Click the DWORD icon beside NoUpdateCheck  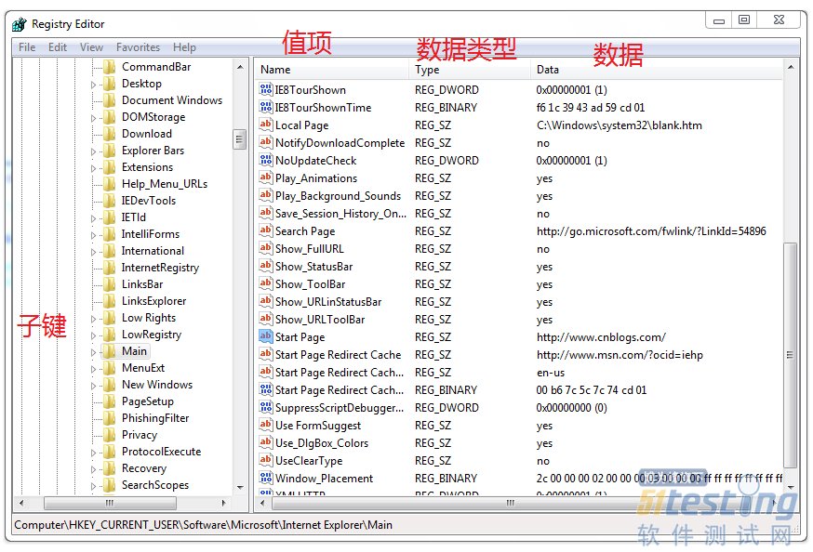click(x=265, y=160)
